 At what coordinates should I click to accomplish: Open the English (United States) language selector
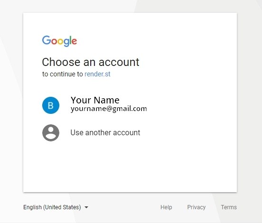56,207
